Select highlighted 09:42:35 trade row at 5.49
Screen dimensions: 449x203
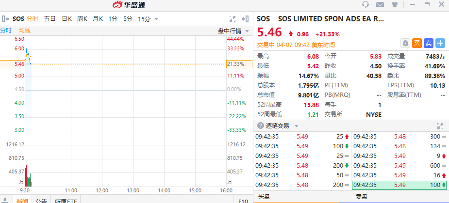[x=399, y=185]
